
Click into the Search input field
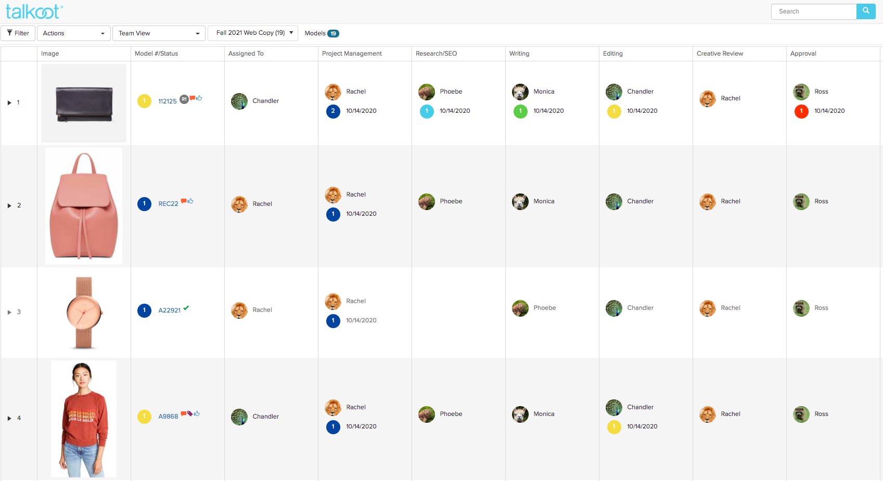click(813, 11)
